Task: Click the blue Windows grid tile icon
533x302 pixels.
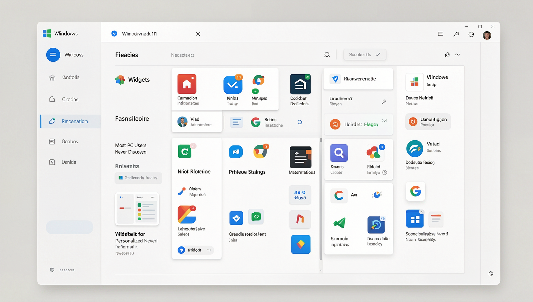Action: 415,219
